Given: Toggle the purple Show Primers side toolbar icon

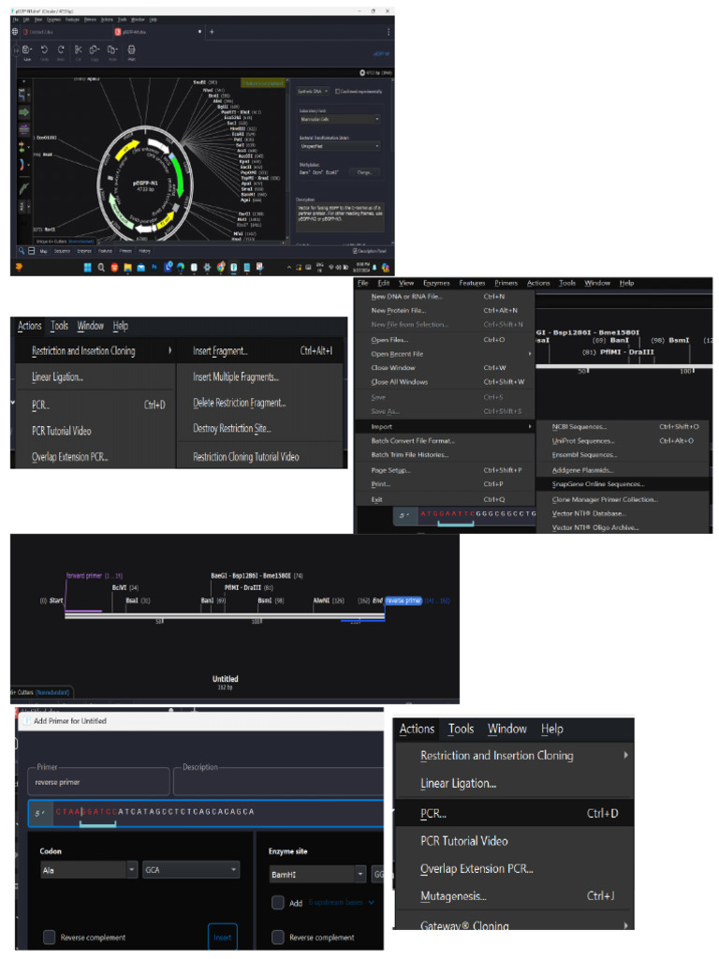Looking at the screenshot, I should click(x=23, y=129).
